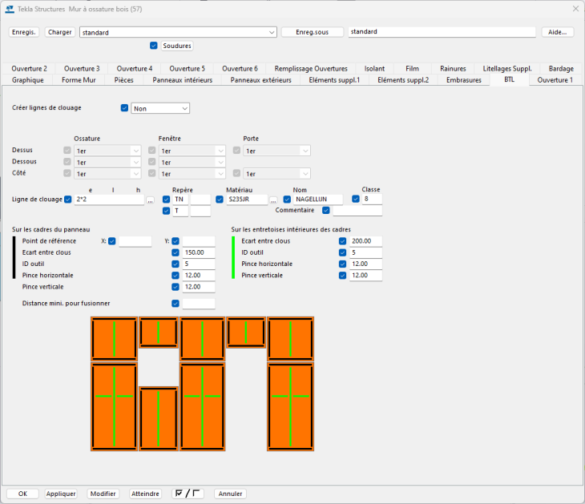
Task: Open browse button next to Ligne de clouage profile
Action: point(150,200)
